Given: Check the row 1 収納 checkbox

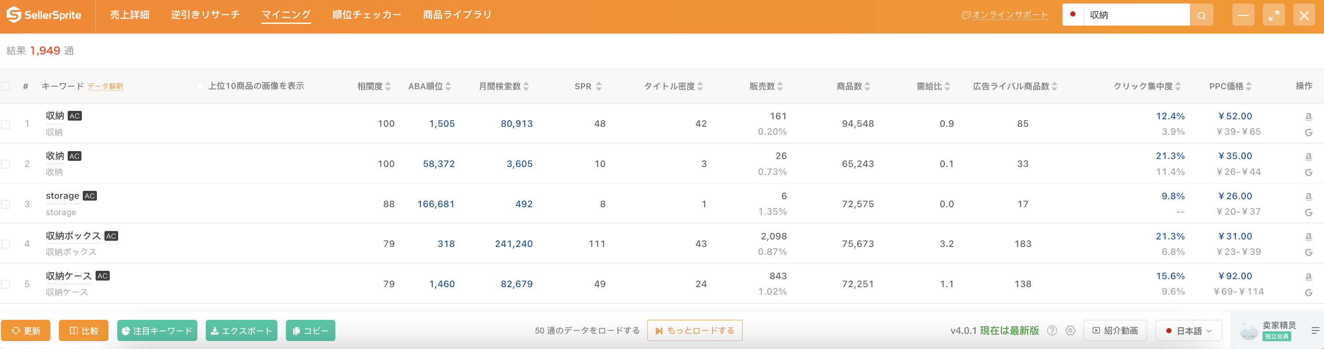Looking at the screenshot, I should point(6,124).
